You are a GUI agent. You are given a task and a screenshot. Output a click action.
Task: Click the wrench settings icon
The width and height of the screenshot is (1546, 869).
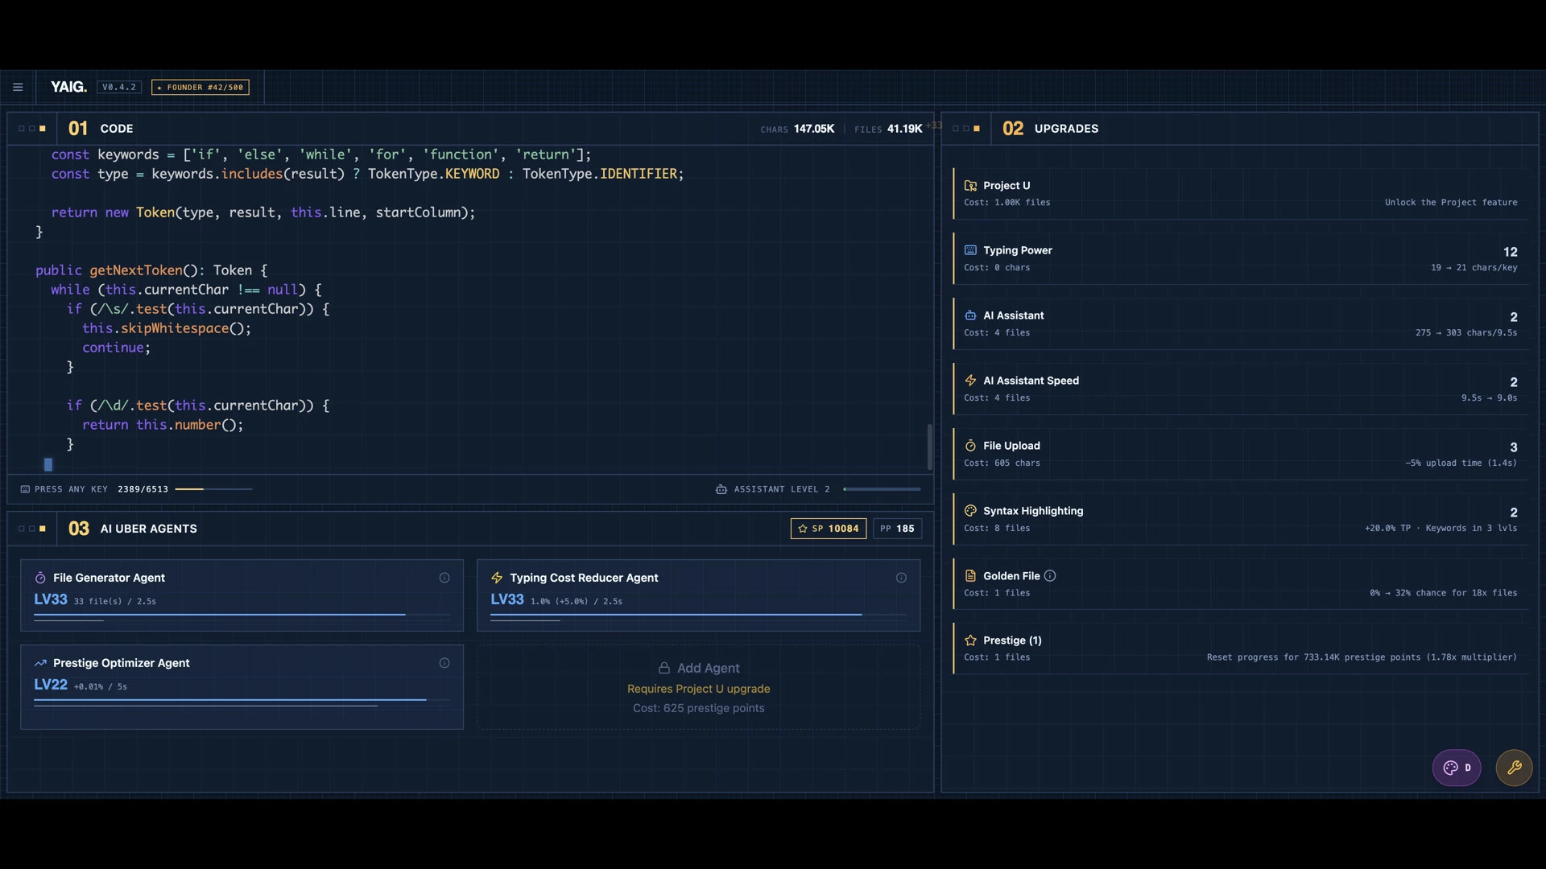tap(1514, 768)
